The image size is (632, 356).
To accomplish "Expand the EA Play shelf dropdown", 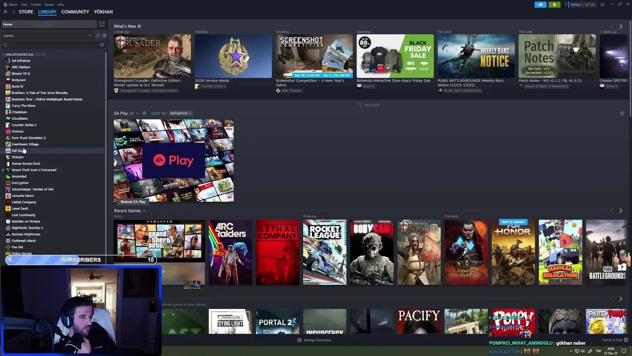I will (137, 113).
